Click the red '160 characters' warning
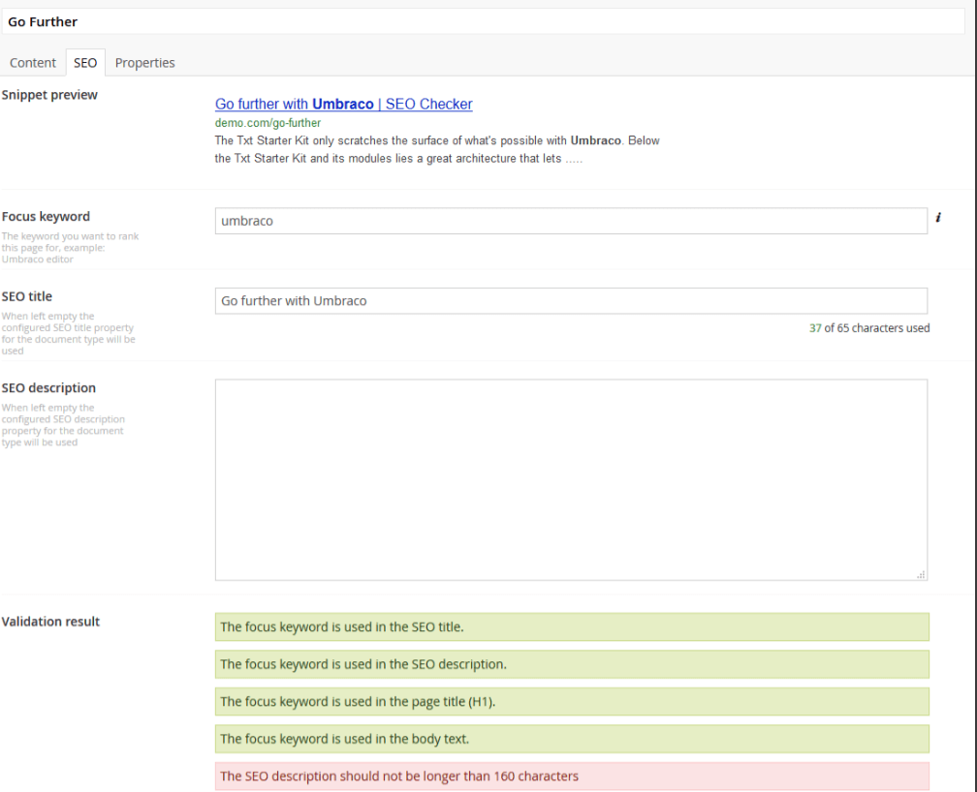The image size is (977, 792). [572, 777]
